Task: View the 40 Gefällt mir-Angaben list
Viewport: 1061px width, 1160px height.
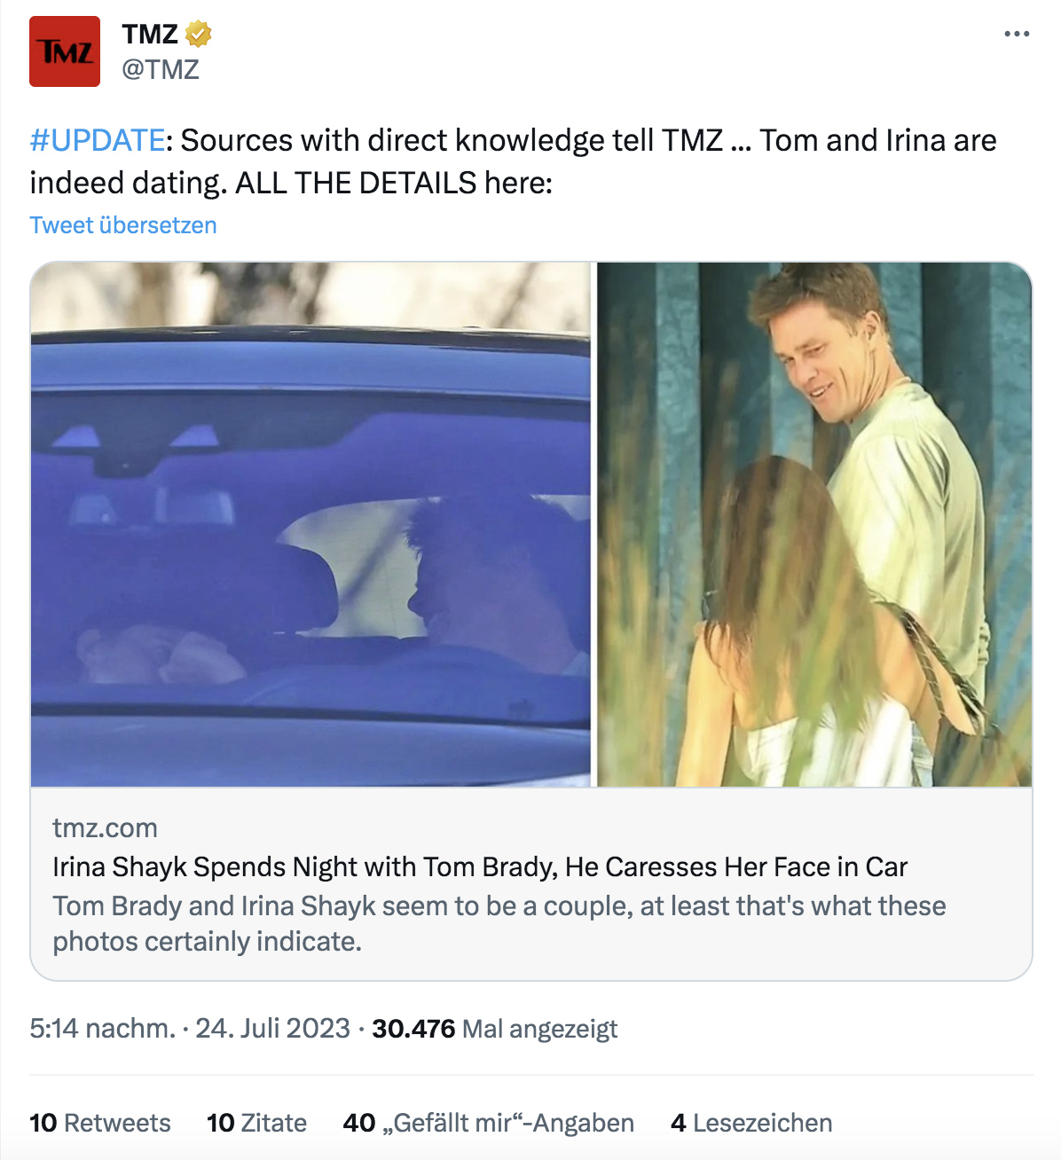Action: coord(488,1123)
